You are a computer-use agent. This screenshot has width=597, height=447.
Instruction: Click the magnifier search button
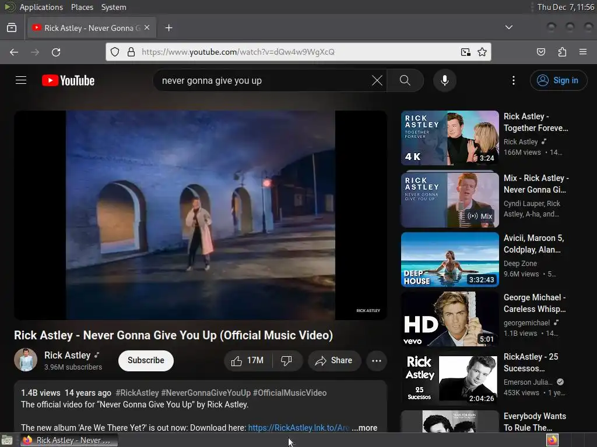coord(405,80)
